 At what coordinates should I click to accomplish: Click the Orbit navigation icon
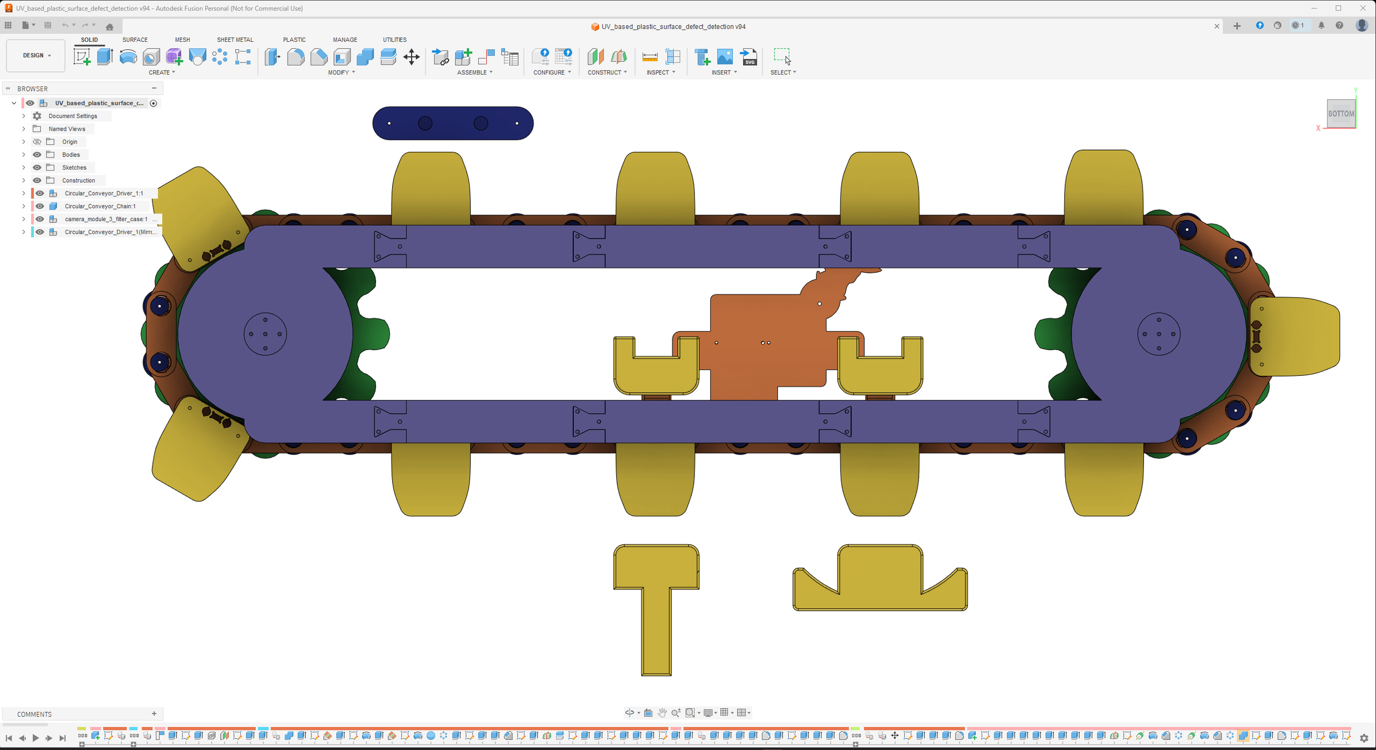(x=630, y=713)
